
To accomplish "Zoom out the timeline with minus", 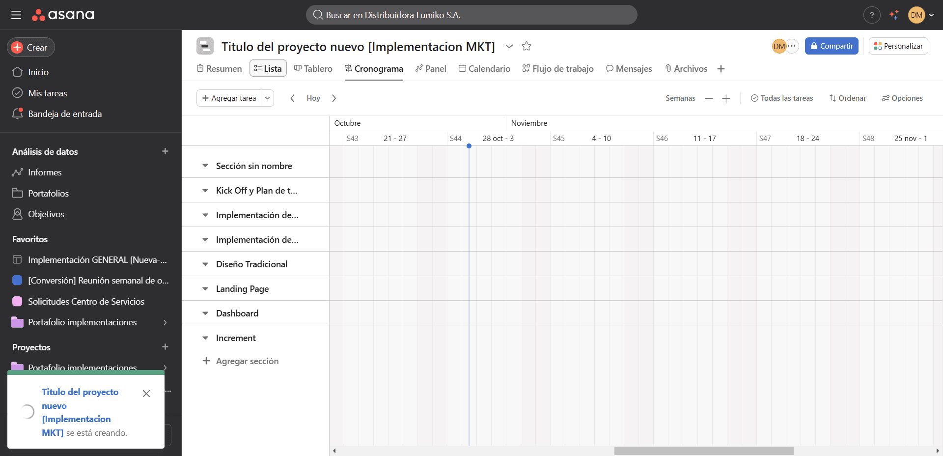I will pos(709,98).
